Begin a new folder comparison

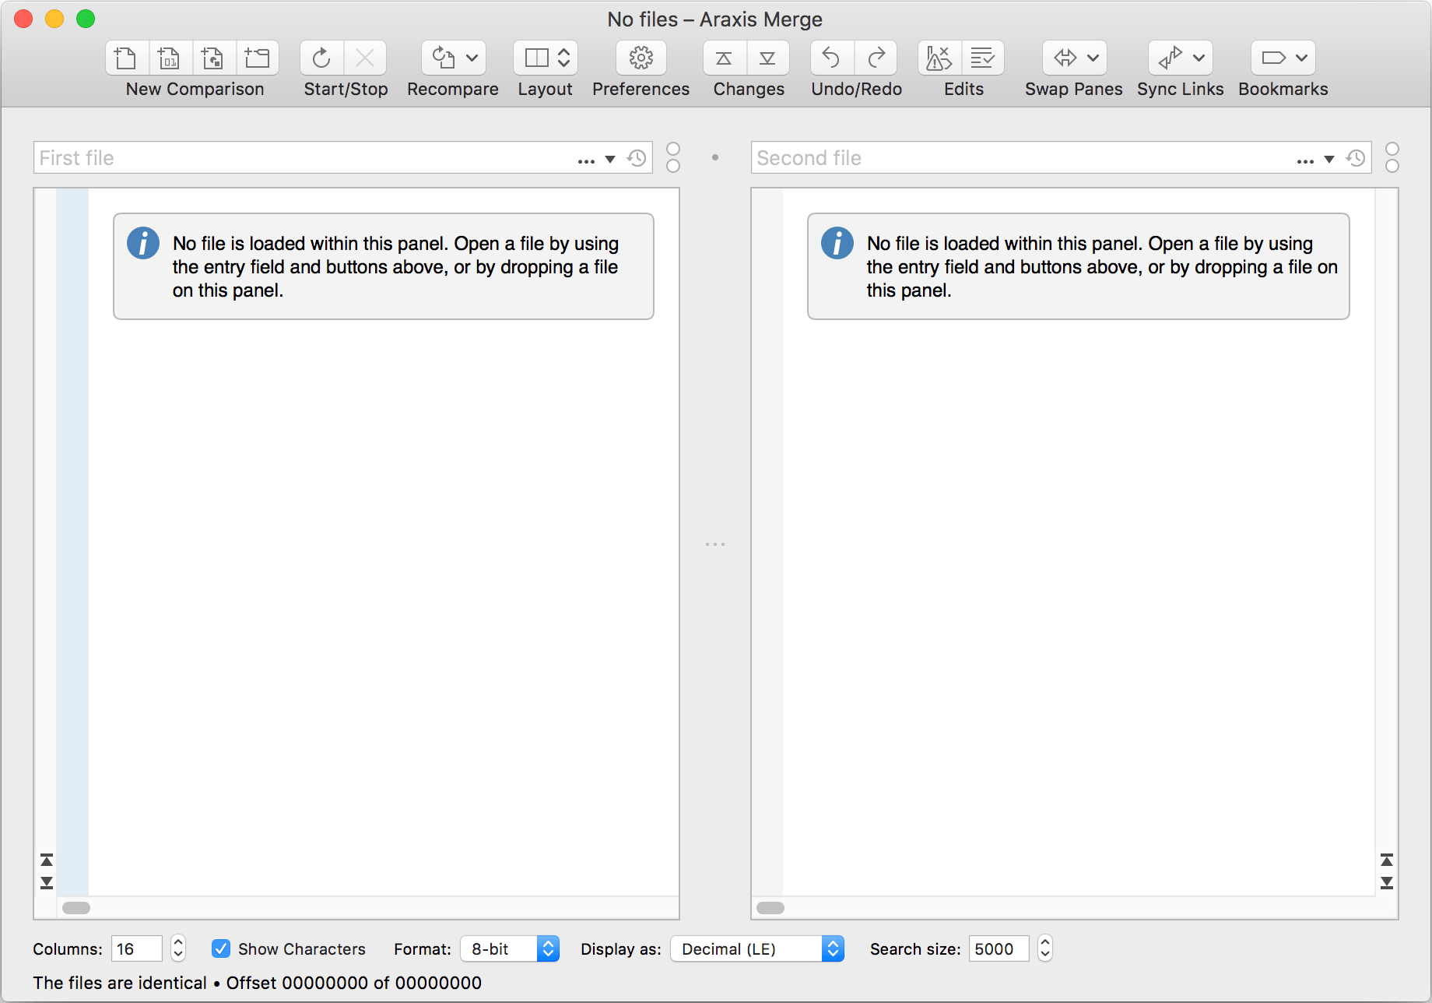click(x=258, y=58)
